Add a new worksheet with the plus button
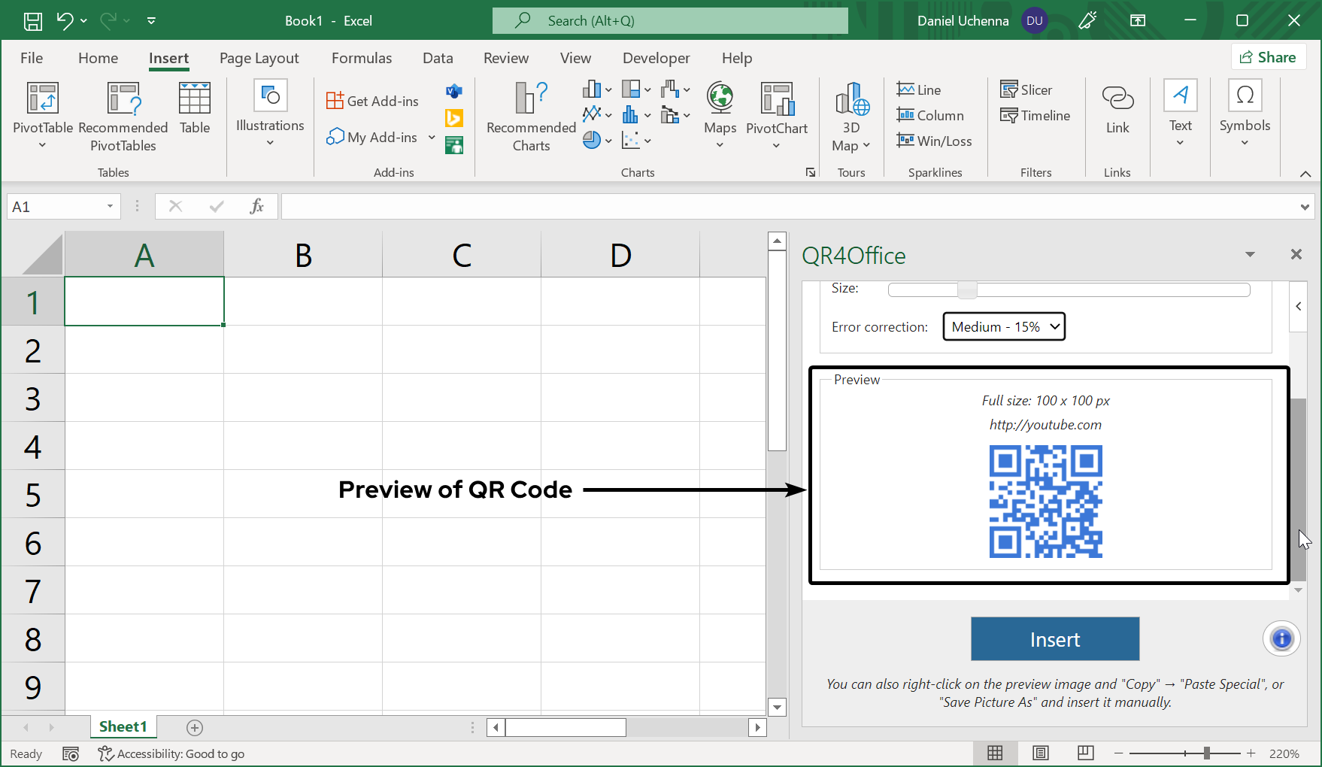The width and height of the screenshot is (1322, 767). click(x=195, y=726)
